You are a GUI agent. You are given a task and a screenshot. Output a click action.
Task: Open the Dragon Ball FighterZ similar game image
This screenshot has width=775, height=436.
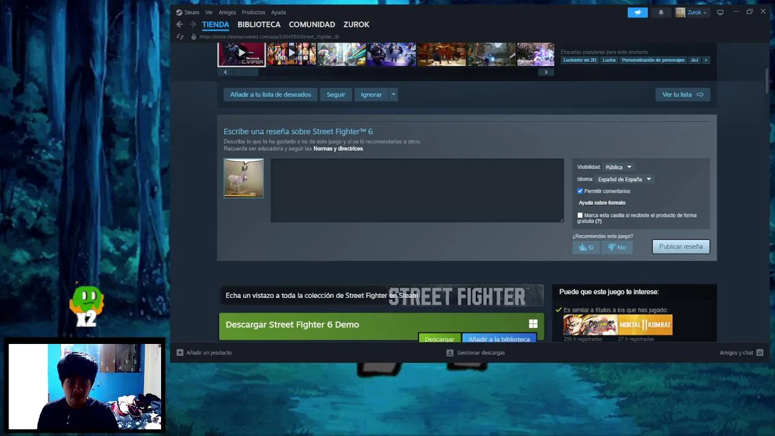click(x=590, y=325)
